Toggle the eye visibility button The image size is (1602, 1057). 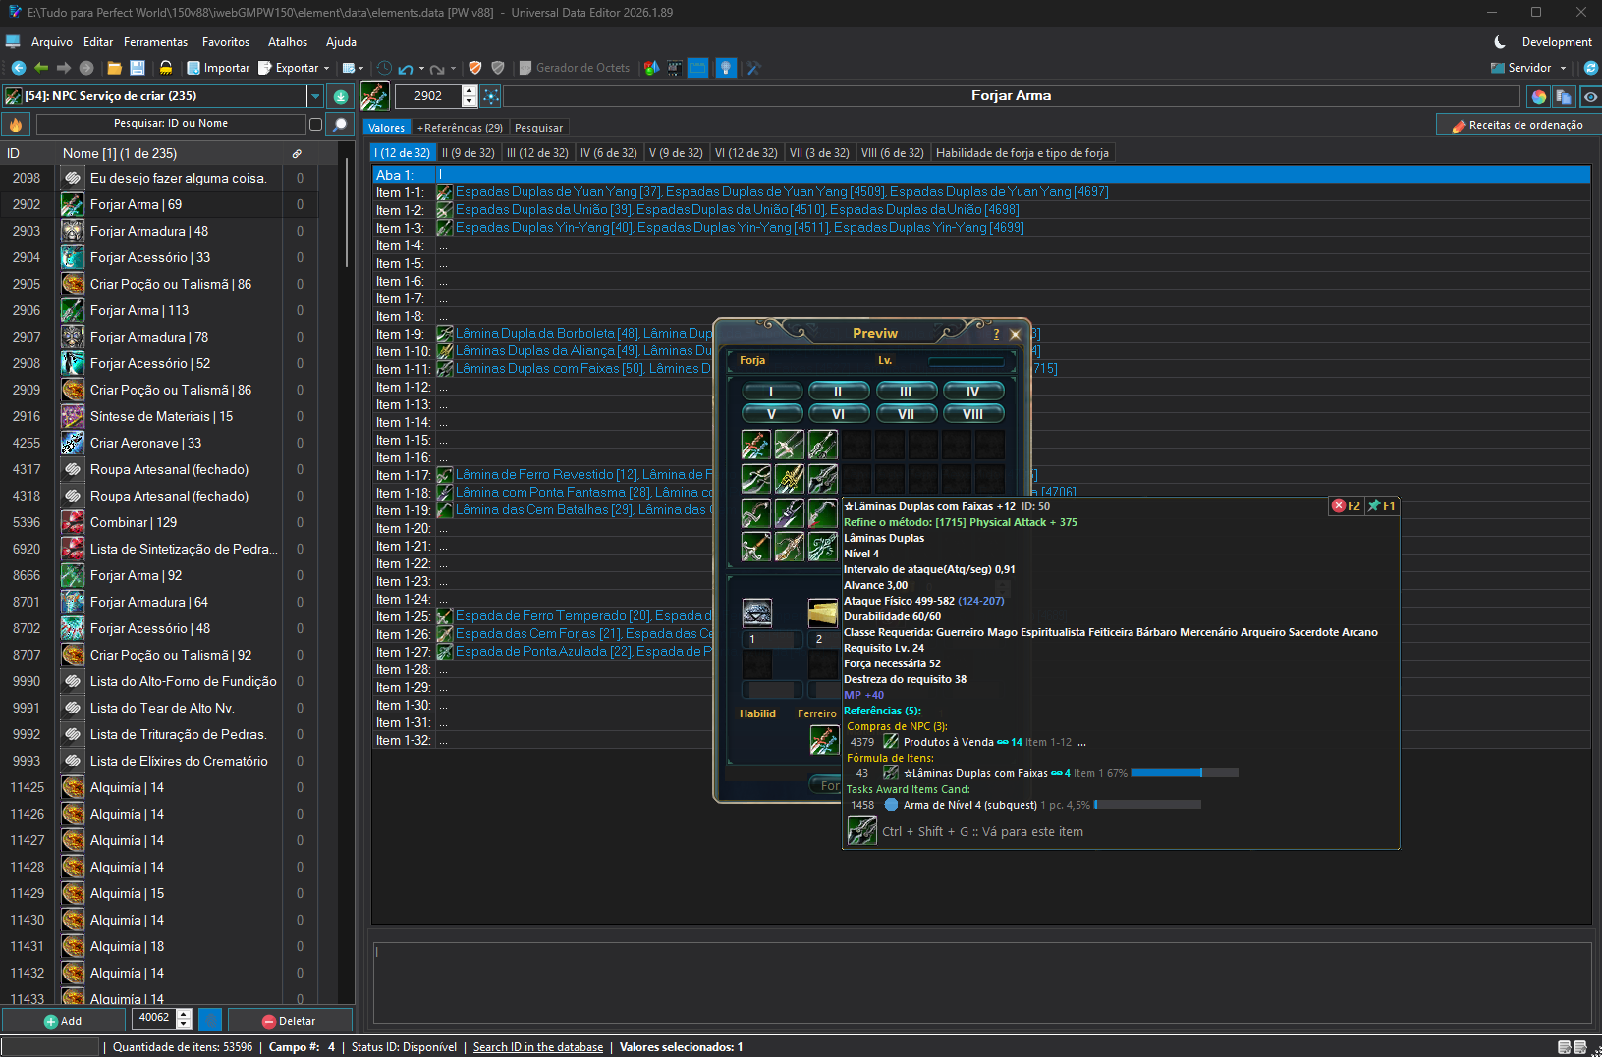point(1590,96)
